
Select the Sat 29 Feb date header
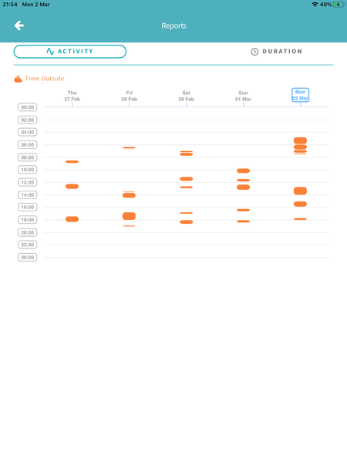[186, 96]
